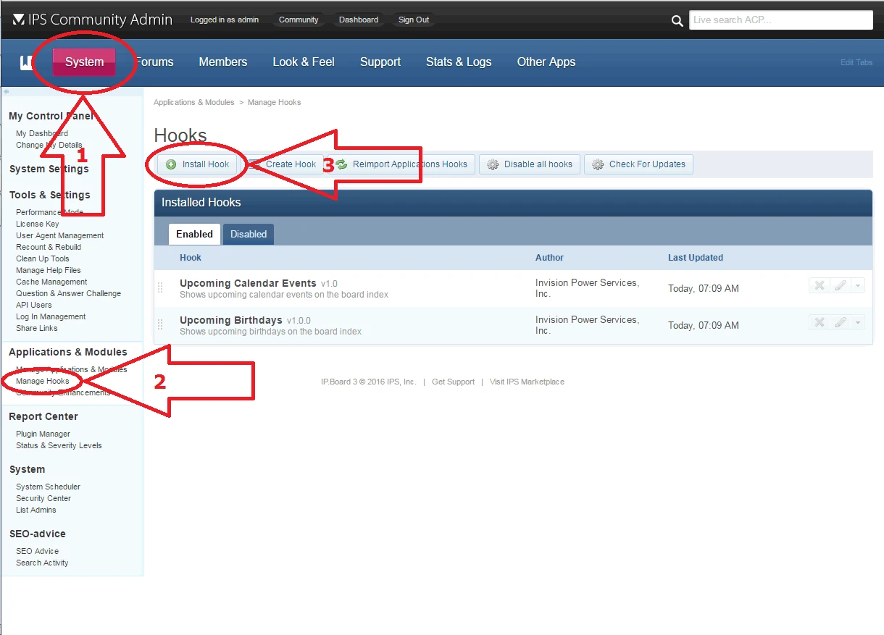Open List Admins link
884x635 pixels.
pyautogui.click(x=36, y=510)
